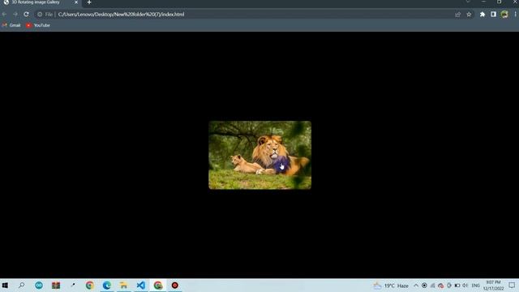Open WinRAR from the taskbar
This screenshot has height=292, width=519.
click(56, 285)
